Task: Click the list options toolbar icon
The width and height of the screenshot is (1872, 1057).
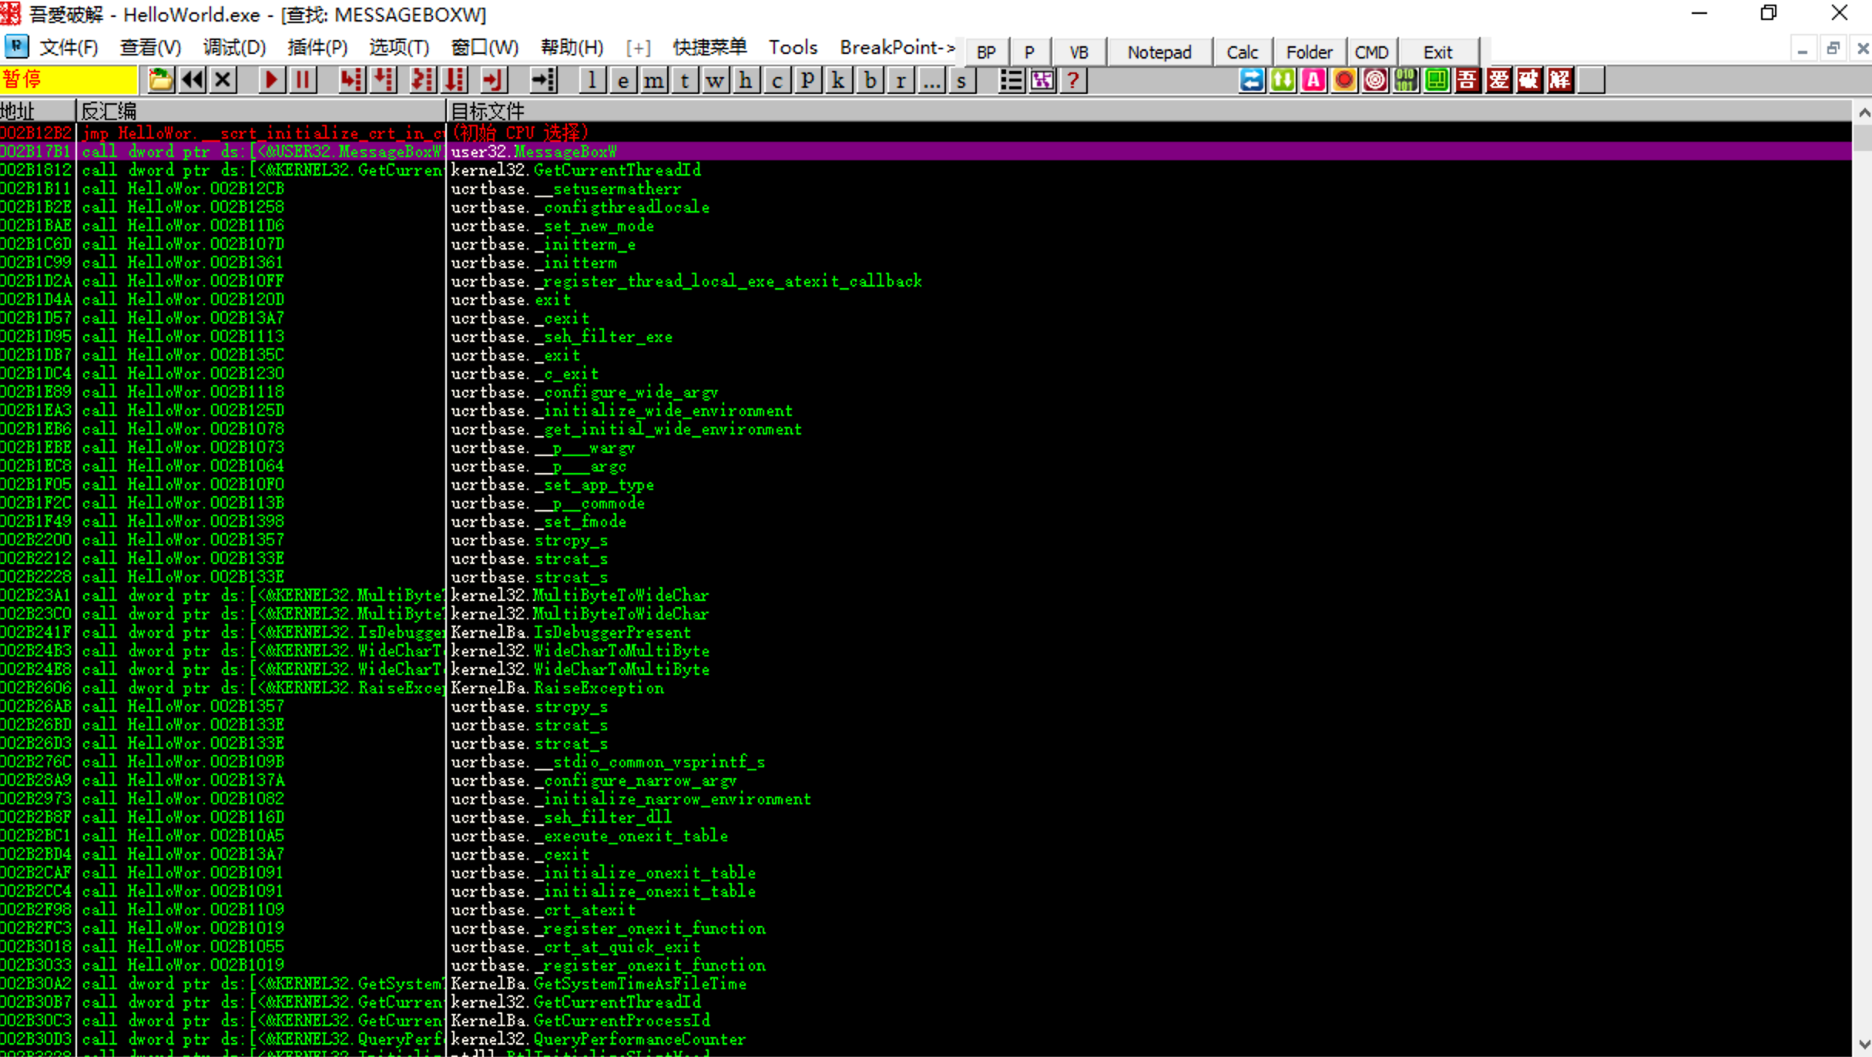Action: pos(1011,80)
